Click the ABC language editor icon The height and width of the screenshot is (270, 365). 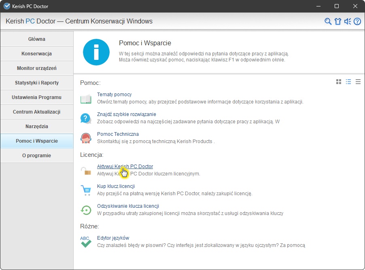pos(86,242)
